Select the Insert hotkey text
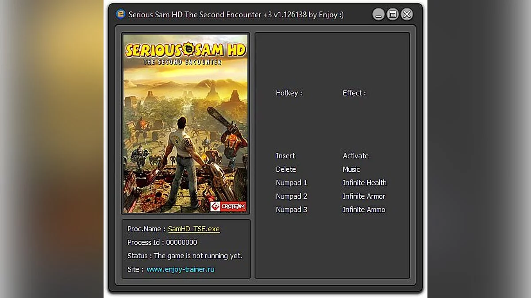Viewport: 531px width, 298px height. coord(285,156)
